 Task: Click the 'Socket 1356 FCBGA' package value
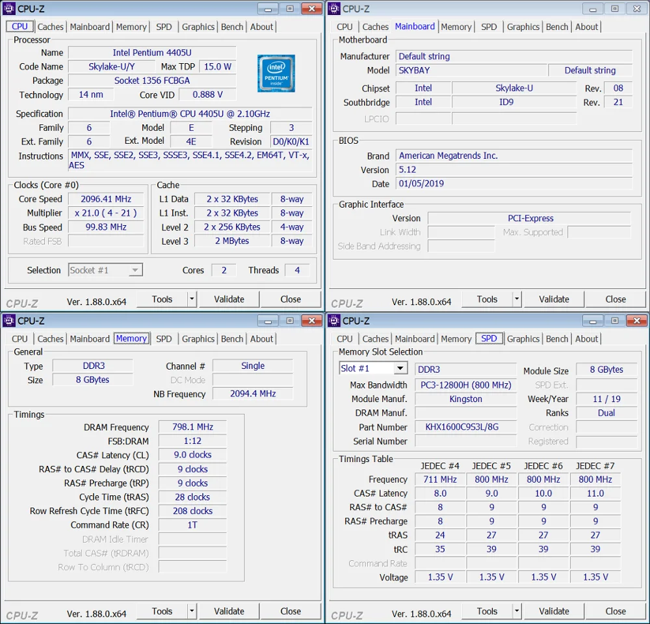[152, 81]
